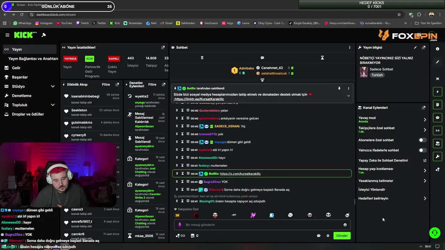Open Yavaş mod options
The height and width of the screenshot is (250, 445).
pyautogui.click(x=393, y=119)
